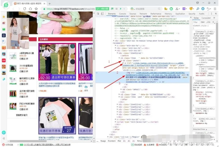Open the Audits tab in DevTools
The width and height of the screenshot is (219, 148).
pos(202,14)
